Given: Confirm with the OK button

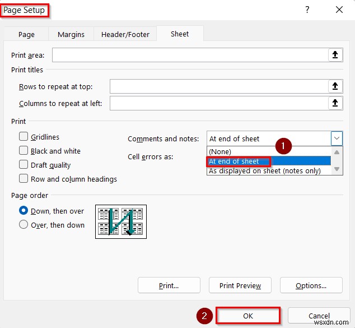Looking at the screenshot, I should 248,316.
